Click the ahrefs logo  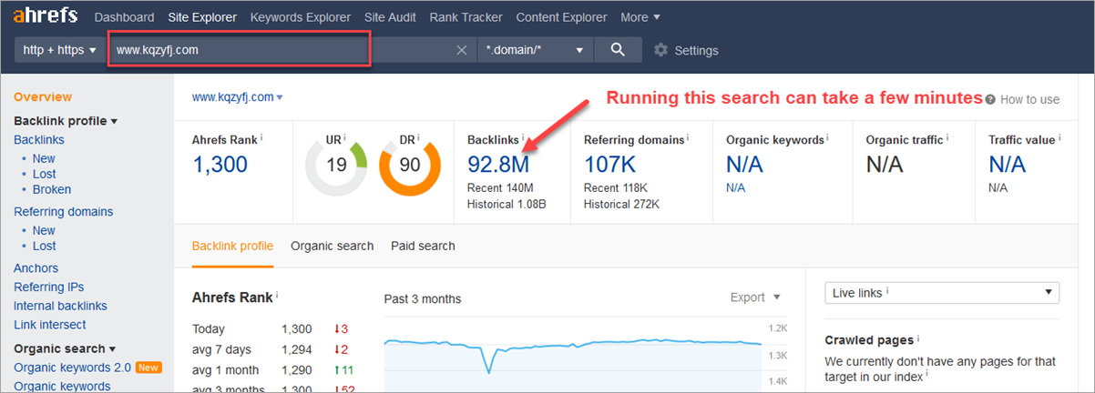point(46,16)
